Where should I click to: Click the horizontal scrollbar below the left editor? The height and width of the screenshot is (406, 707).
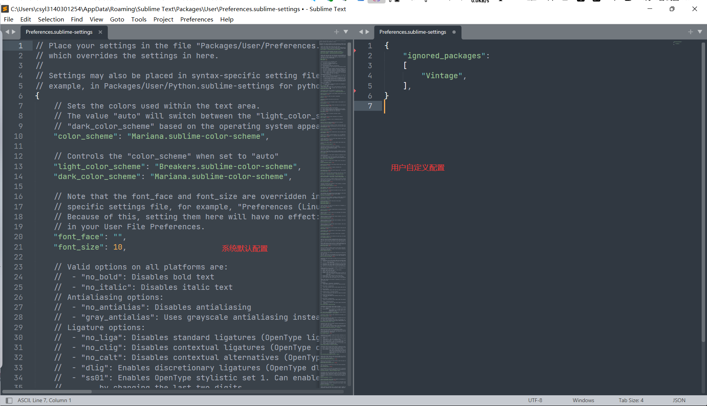coord(46,391)
